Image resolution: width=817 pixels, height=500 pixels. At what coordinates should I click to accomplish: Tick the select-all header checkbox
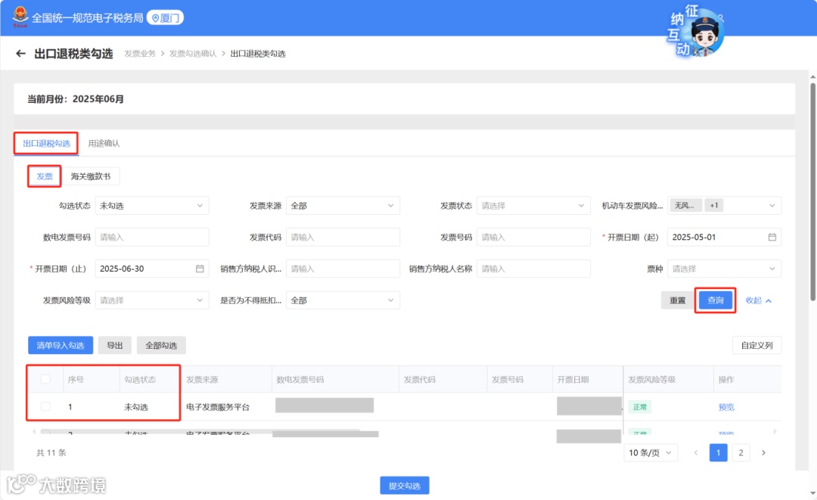(45, 379)
